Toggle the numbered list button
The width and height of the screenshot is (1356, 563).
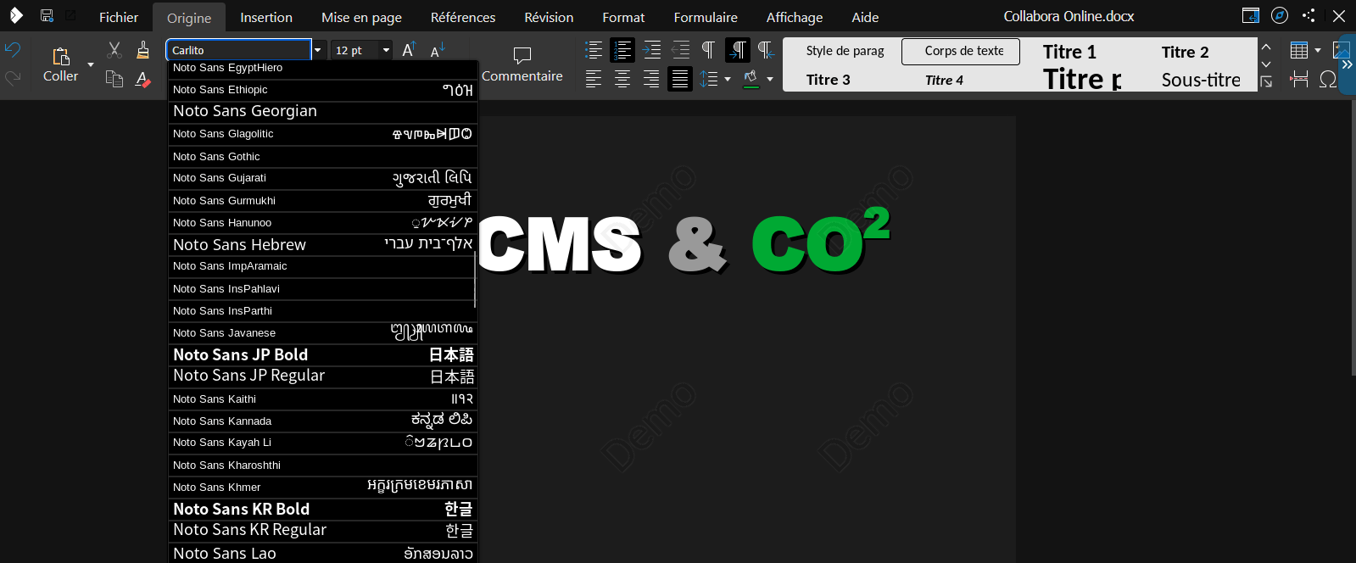622,50
